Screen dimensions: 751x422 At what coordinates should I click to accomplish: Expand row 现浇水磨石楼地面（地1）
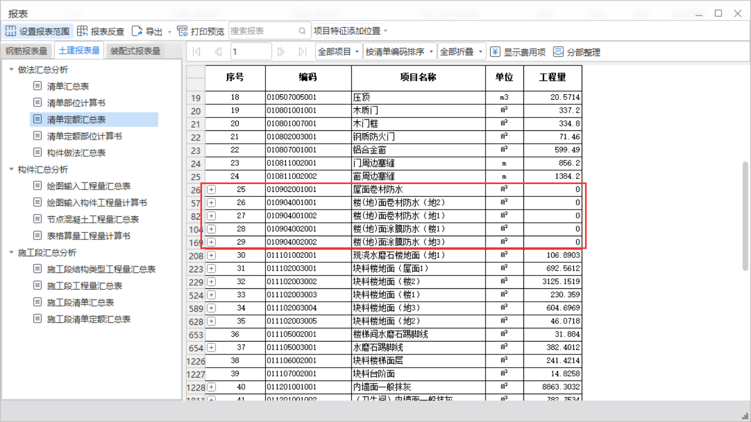point(211,255)
